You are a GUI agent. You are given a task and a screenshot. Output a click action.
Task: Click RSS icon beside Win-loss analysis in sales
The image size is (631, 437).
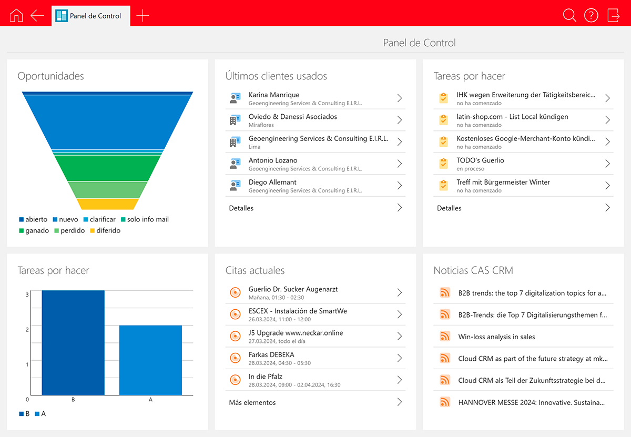pyautogui.click(x=445, y=337)
